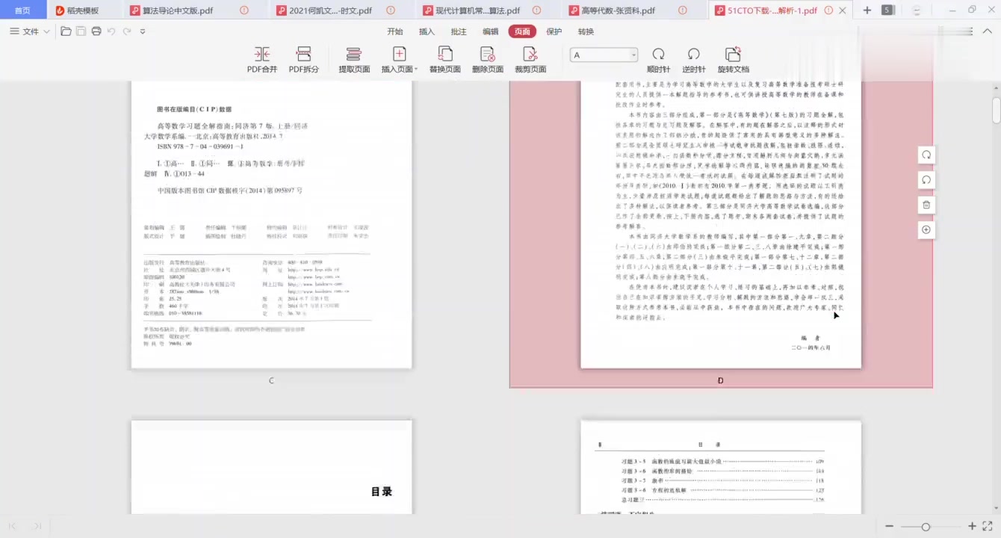This screenshot has width=1001, height=538.
Task: Click the undo arrow icon
Action: pyautogui.click(x=111, y=31)
